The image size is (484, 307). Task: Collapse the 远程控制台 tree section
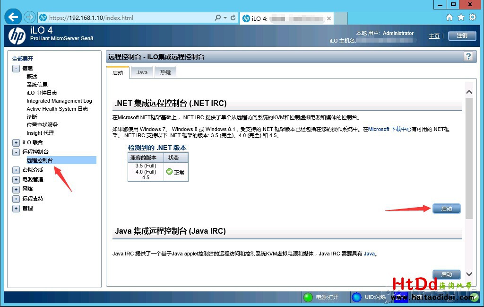point(16,152)
